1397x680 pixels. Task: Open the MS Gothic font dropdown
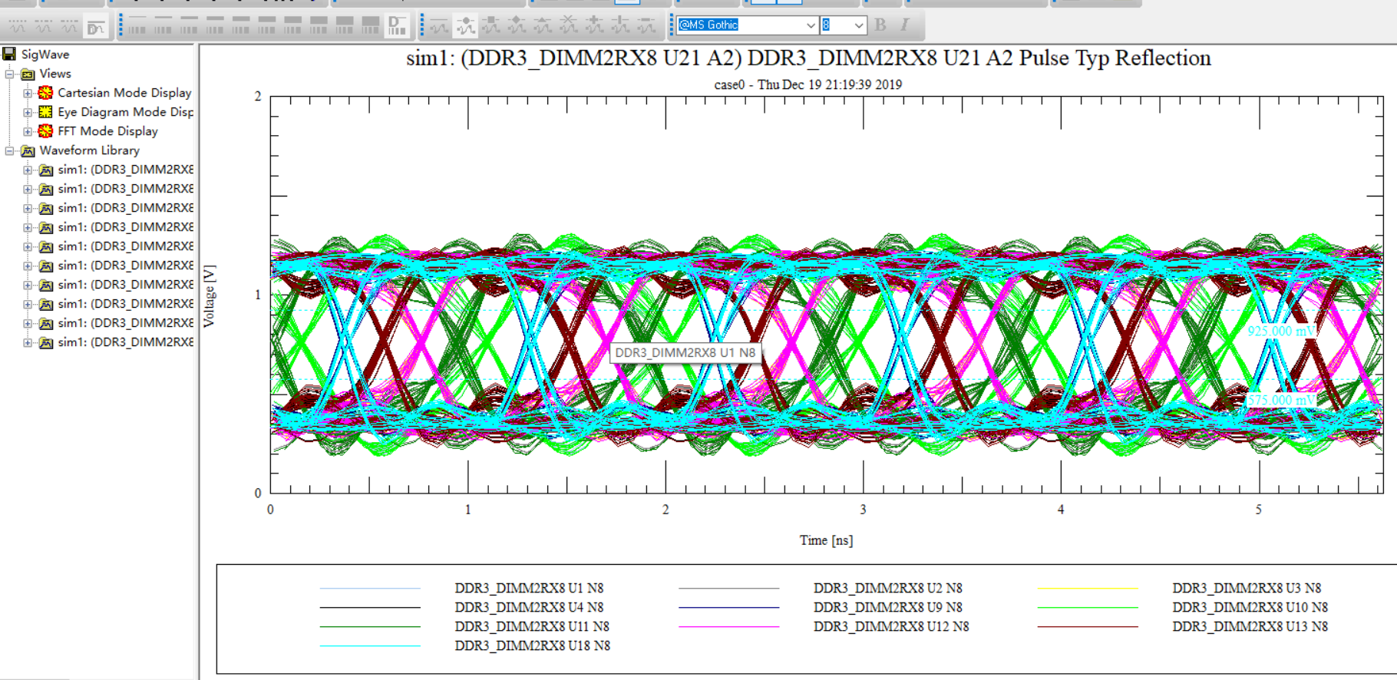[811, 25]
